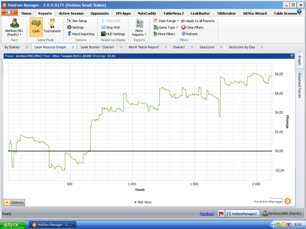Select Cash game mode

tap(36, 27)
